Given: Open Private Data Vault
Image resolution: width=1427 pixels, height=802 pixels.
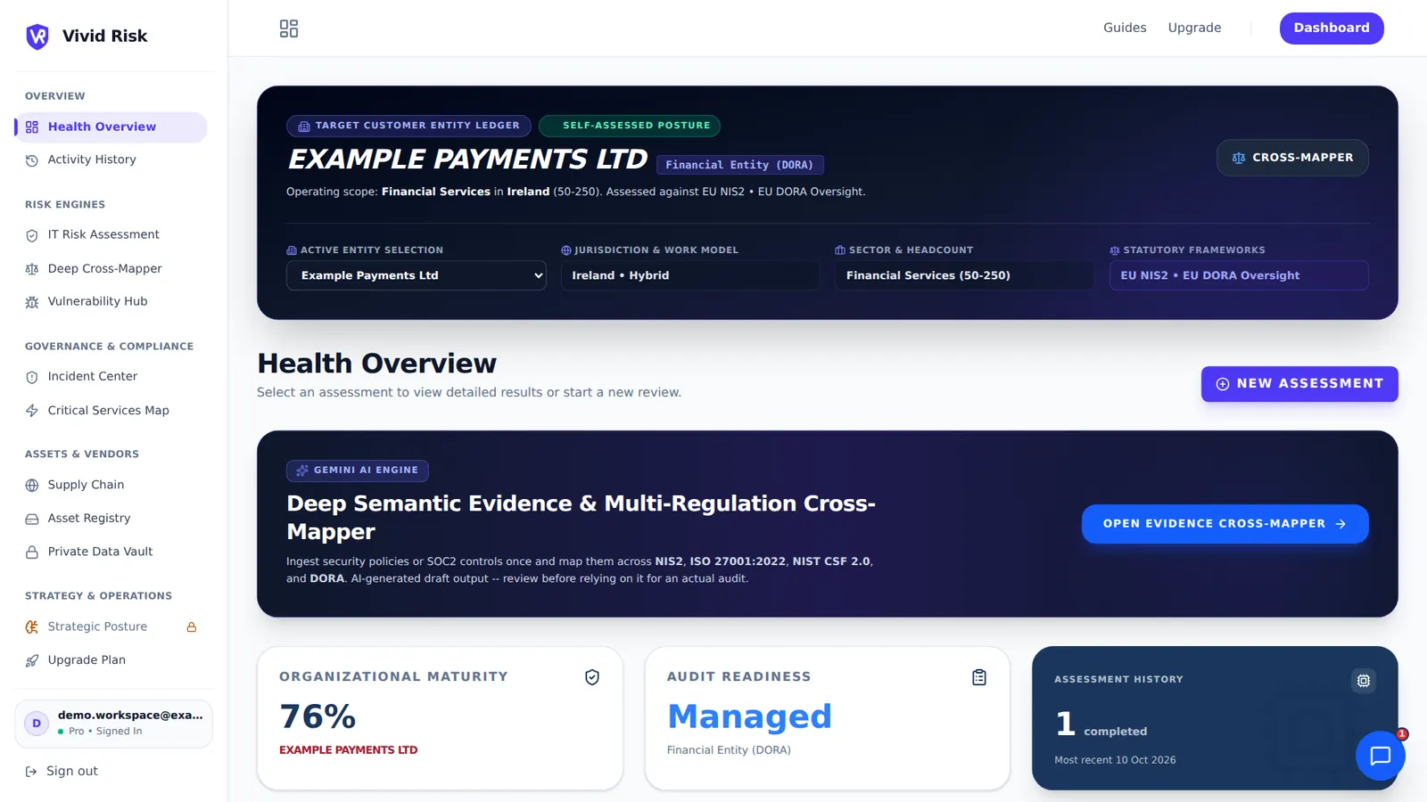Looking at the screenshot, I should click(111, 552).
